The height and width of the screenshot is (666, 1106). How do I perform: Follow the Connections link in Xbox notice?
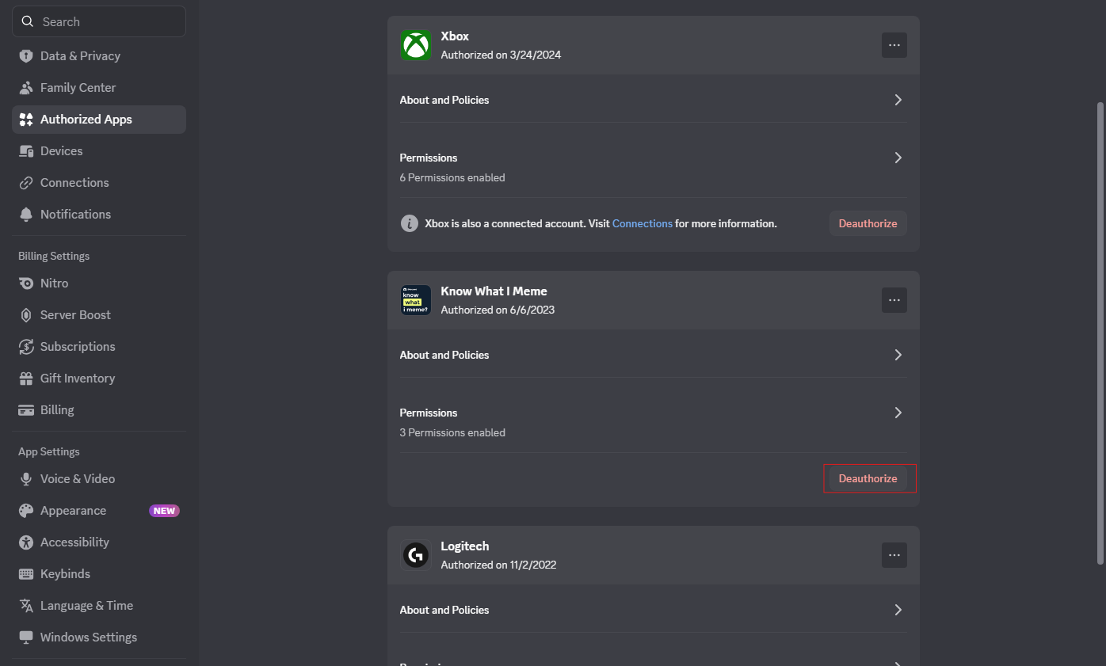643,223
